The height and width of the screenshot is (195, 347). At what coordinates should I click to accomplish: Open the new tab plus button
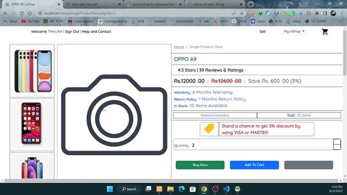pyautogui.click(x=250, y=4)
